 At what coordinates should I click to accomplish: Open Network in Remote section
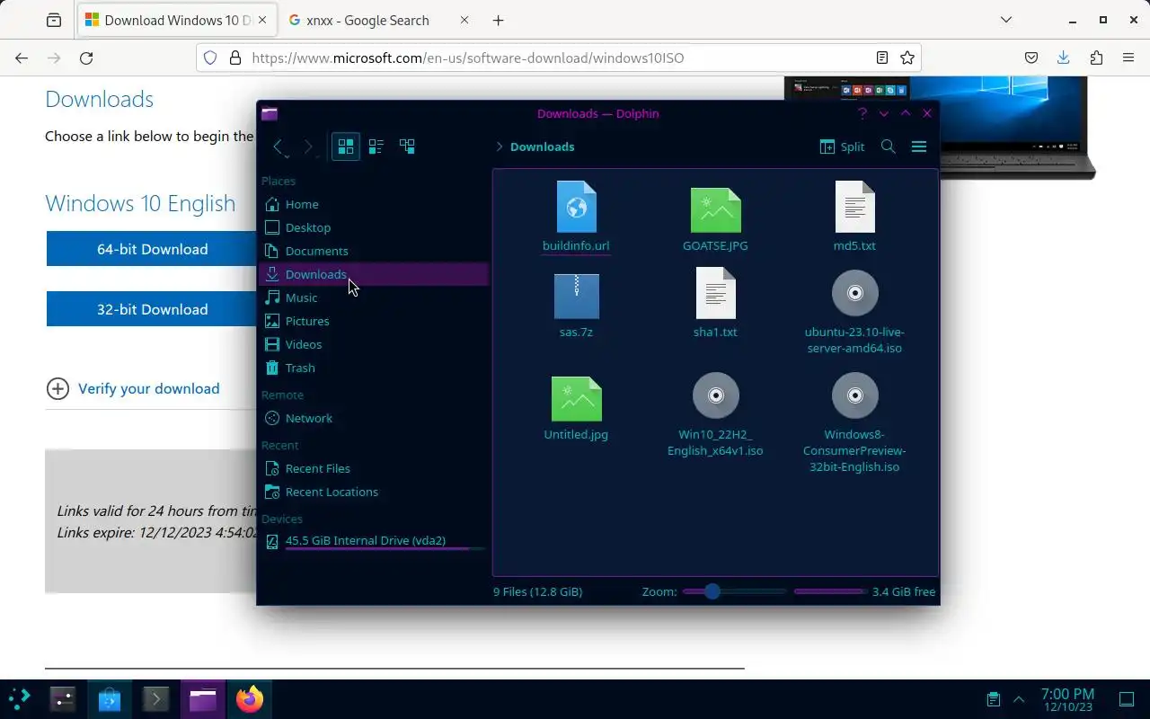pyautogui.click(x=373, y=418)
